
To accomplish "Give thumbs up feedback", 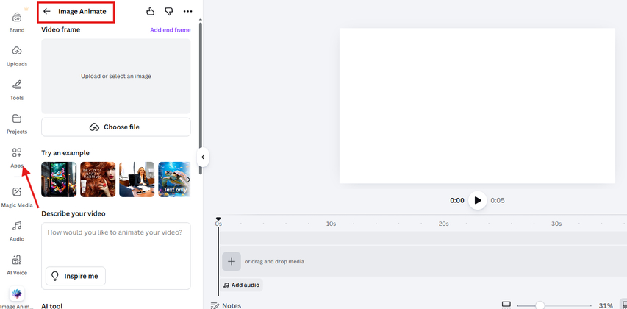I will 151,11.
